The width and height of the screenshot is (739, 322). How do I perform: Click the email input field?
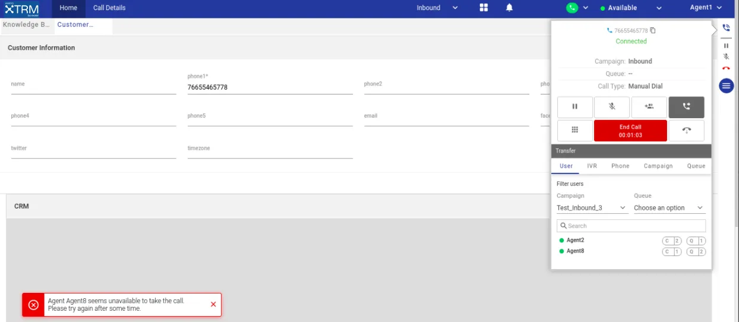(447, 117)
